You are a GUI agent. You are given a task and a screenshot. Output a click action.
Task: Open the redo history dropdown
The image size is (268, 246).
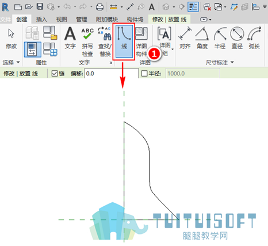click(x=91, y=7)
